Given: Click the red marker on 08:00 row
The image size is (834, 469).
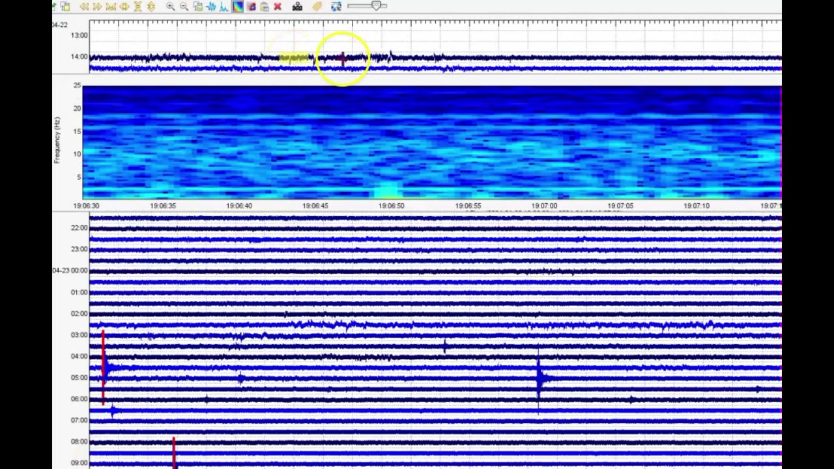Looking at the screenshot, I should (x=173, y=452).
